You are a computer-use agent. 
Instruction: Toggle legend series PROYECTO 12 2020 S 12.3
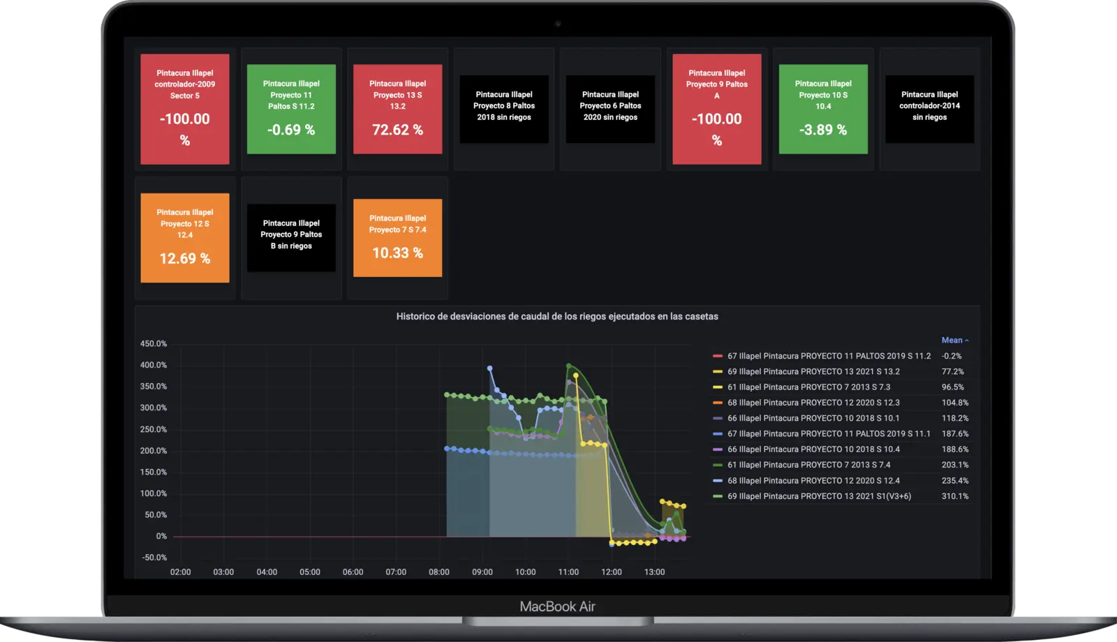point(813,403)
